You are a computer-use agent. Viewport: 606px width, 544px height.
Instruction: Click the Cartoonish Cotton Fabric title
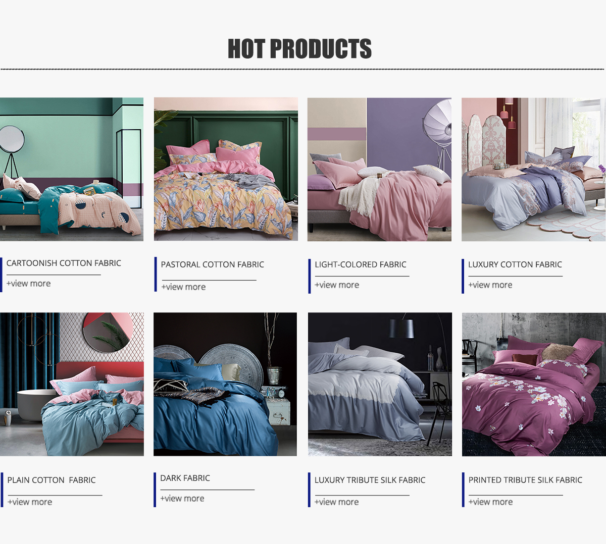pos(64,263)
